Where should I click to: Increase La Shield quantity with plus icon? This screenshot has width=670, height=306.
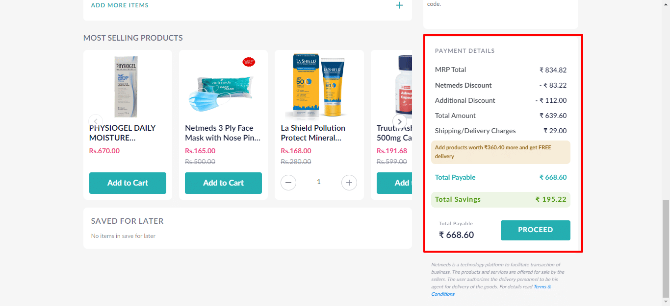349,183
